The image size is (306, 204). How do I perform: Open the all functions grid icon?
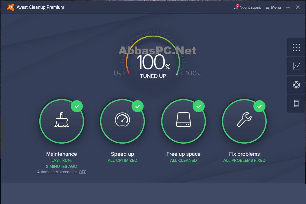coord(296,47)
